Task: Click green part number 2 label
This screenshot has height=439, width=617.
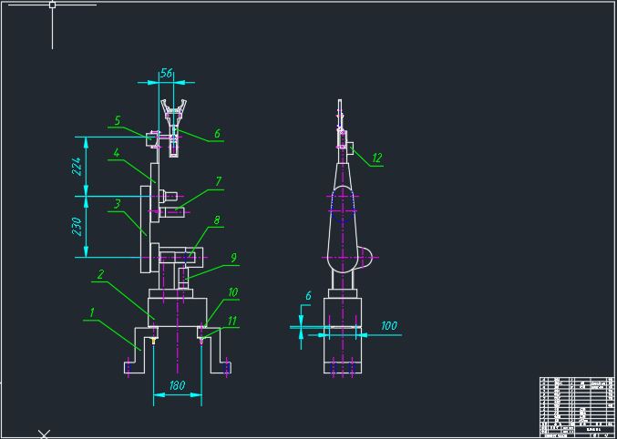Action: click(101, 274)
